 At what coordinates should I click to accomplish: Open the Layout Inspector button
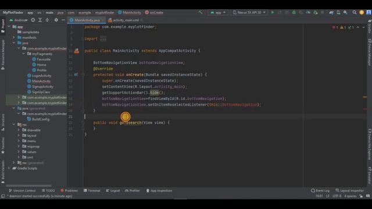coord(349,190)
